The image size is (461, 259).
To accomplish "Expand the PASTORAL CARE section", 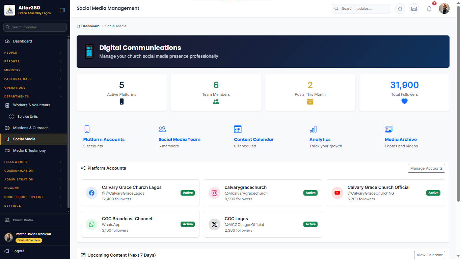I will point(33,79).
